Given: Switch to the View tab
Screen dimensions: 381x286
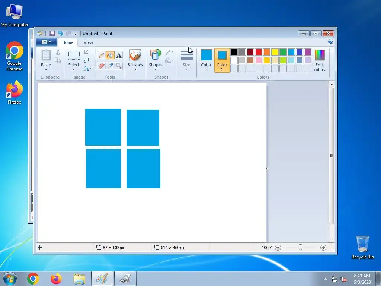Looking at the screenshot, I should [88, 42].
